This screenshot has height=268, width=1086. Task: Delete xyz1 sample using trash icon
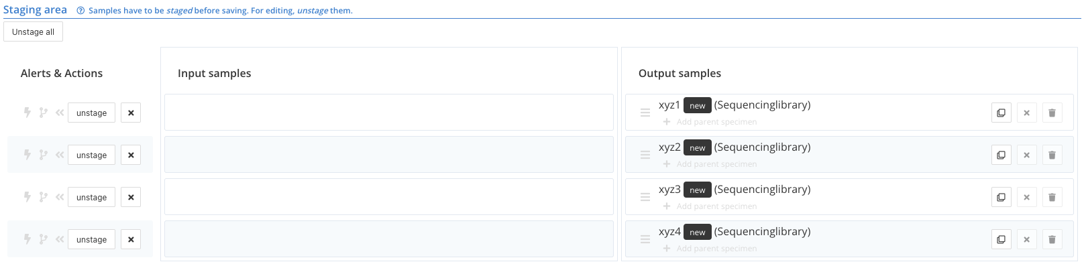coord(1052,113)
